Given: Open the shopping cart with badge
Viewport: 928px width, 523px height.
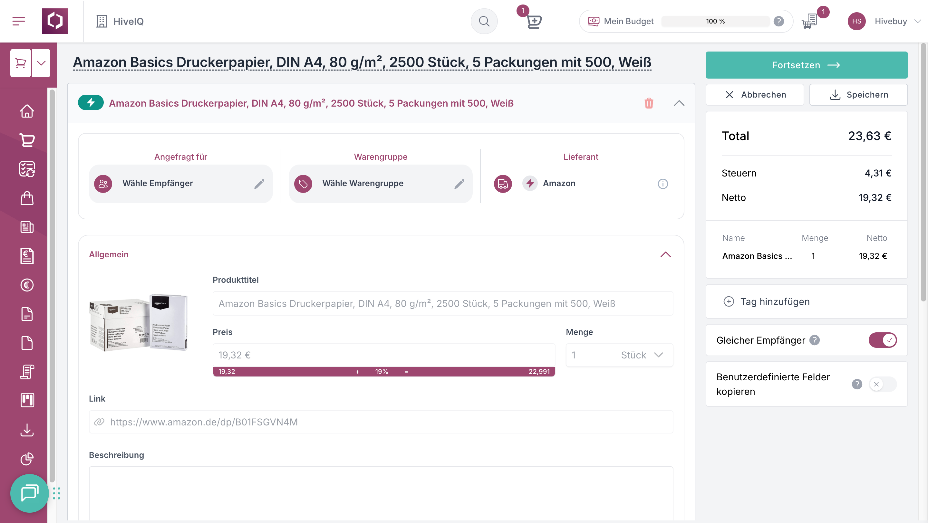Looking at the screenshot, I should click(810, 21).
